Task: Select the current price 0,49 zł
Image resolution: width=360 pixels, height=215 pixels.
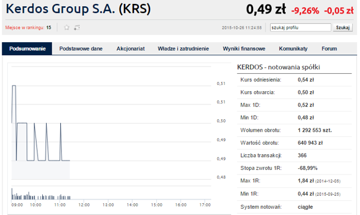Action: tap(266, 9)
